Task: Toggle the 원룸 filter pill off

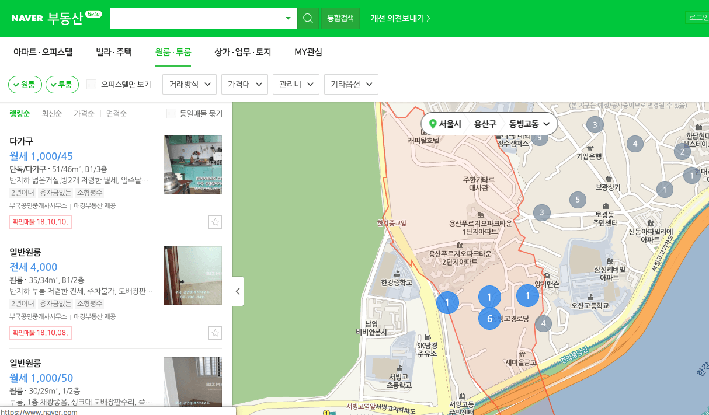Action: tap(25, 84)
